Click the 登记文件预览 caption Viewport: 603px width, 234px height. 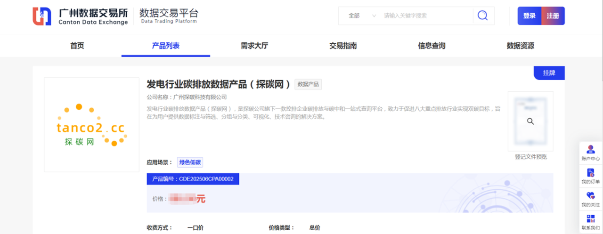531,157
